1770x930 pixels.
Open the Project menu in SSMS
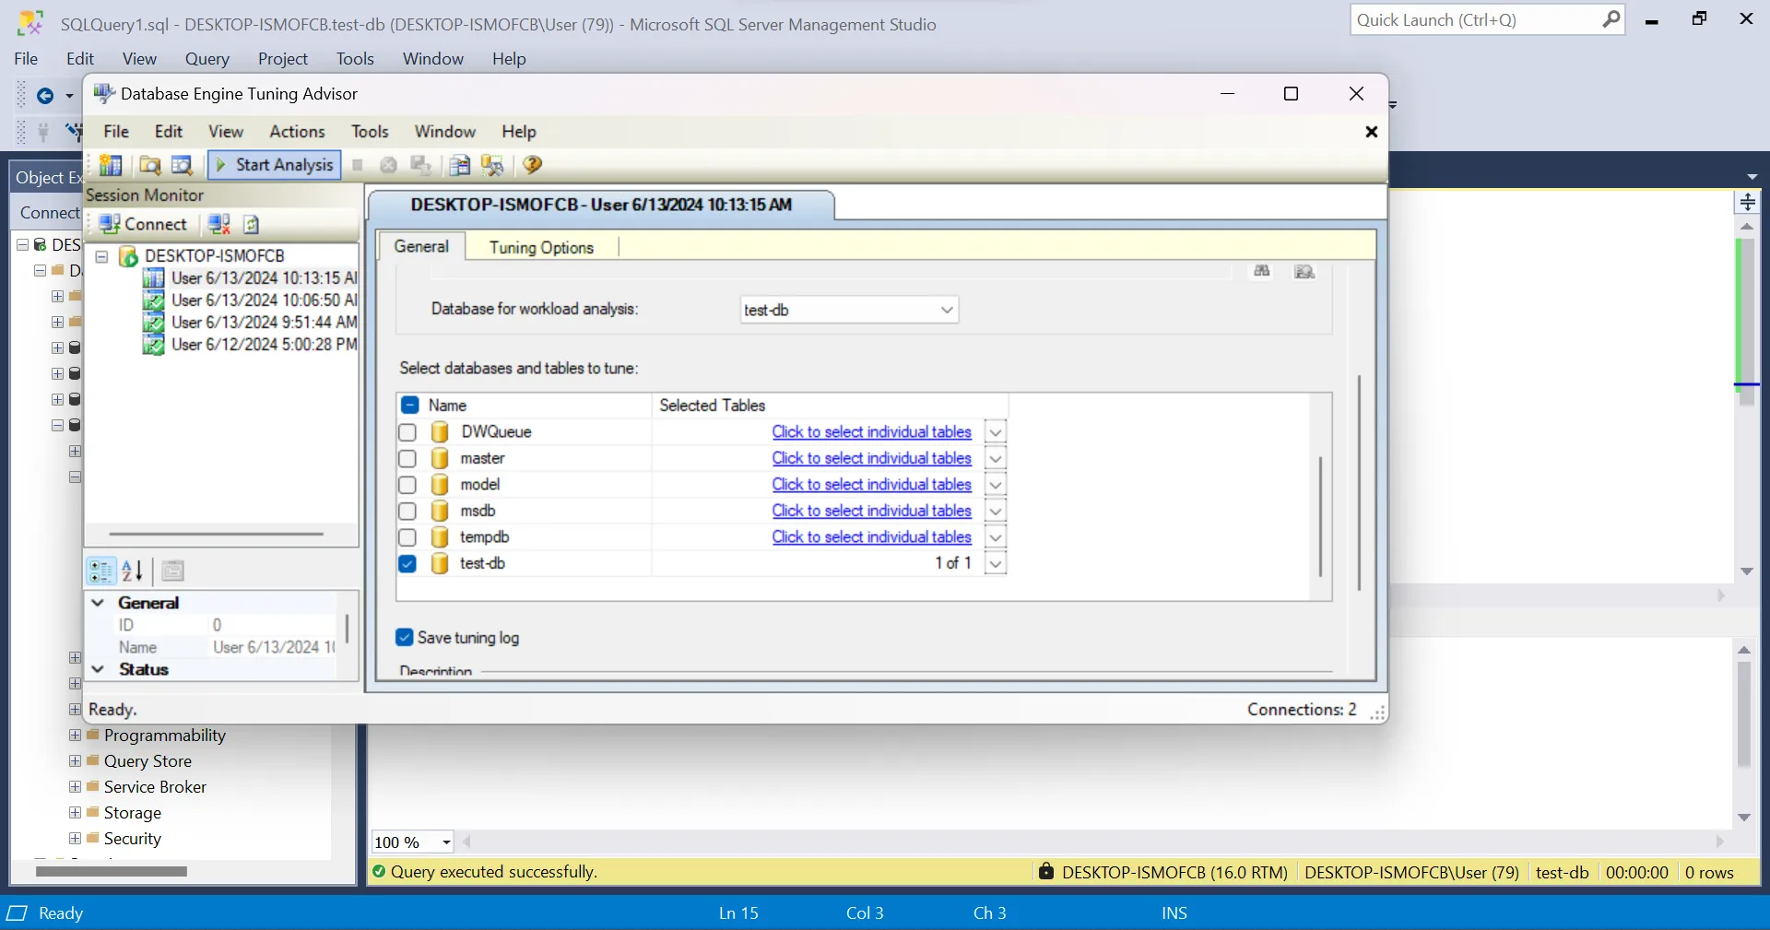282,59
